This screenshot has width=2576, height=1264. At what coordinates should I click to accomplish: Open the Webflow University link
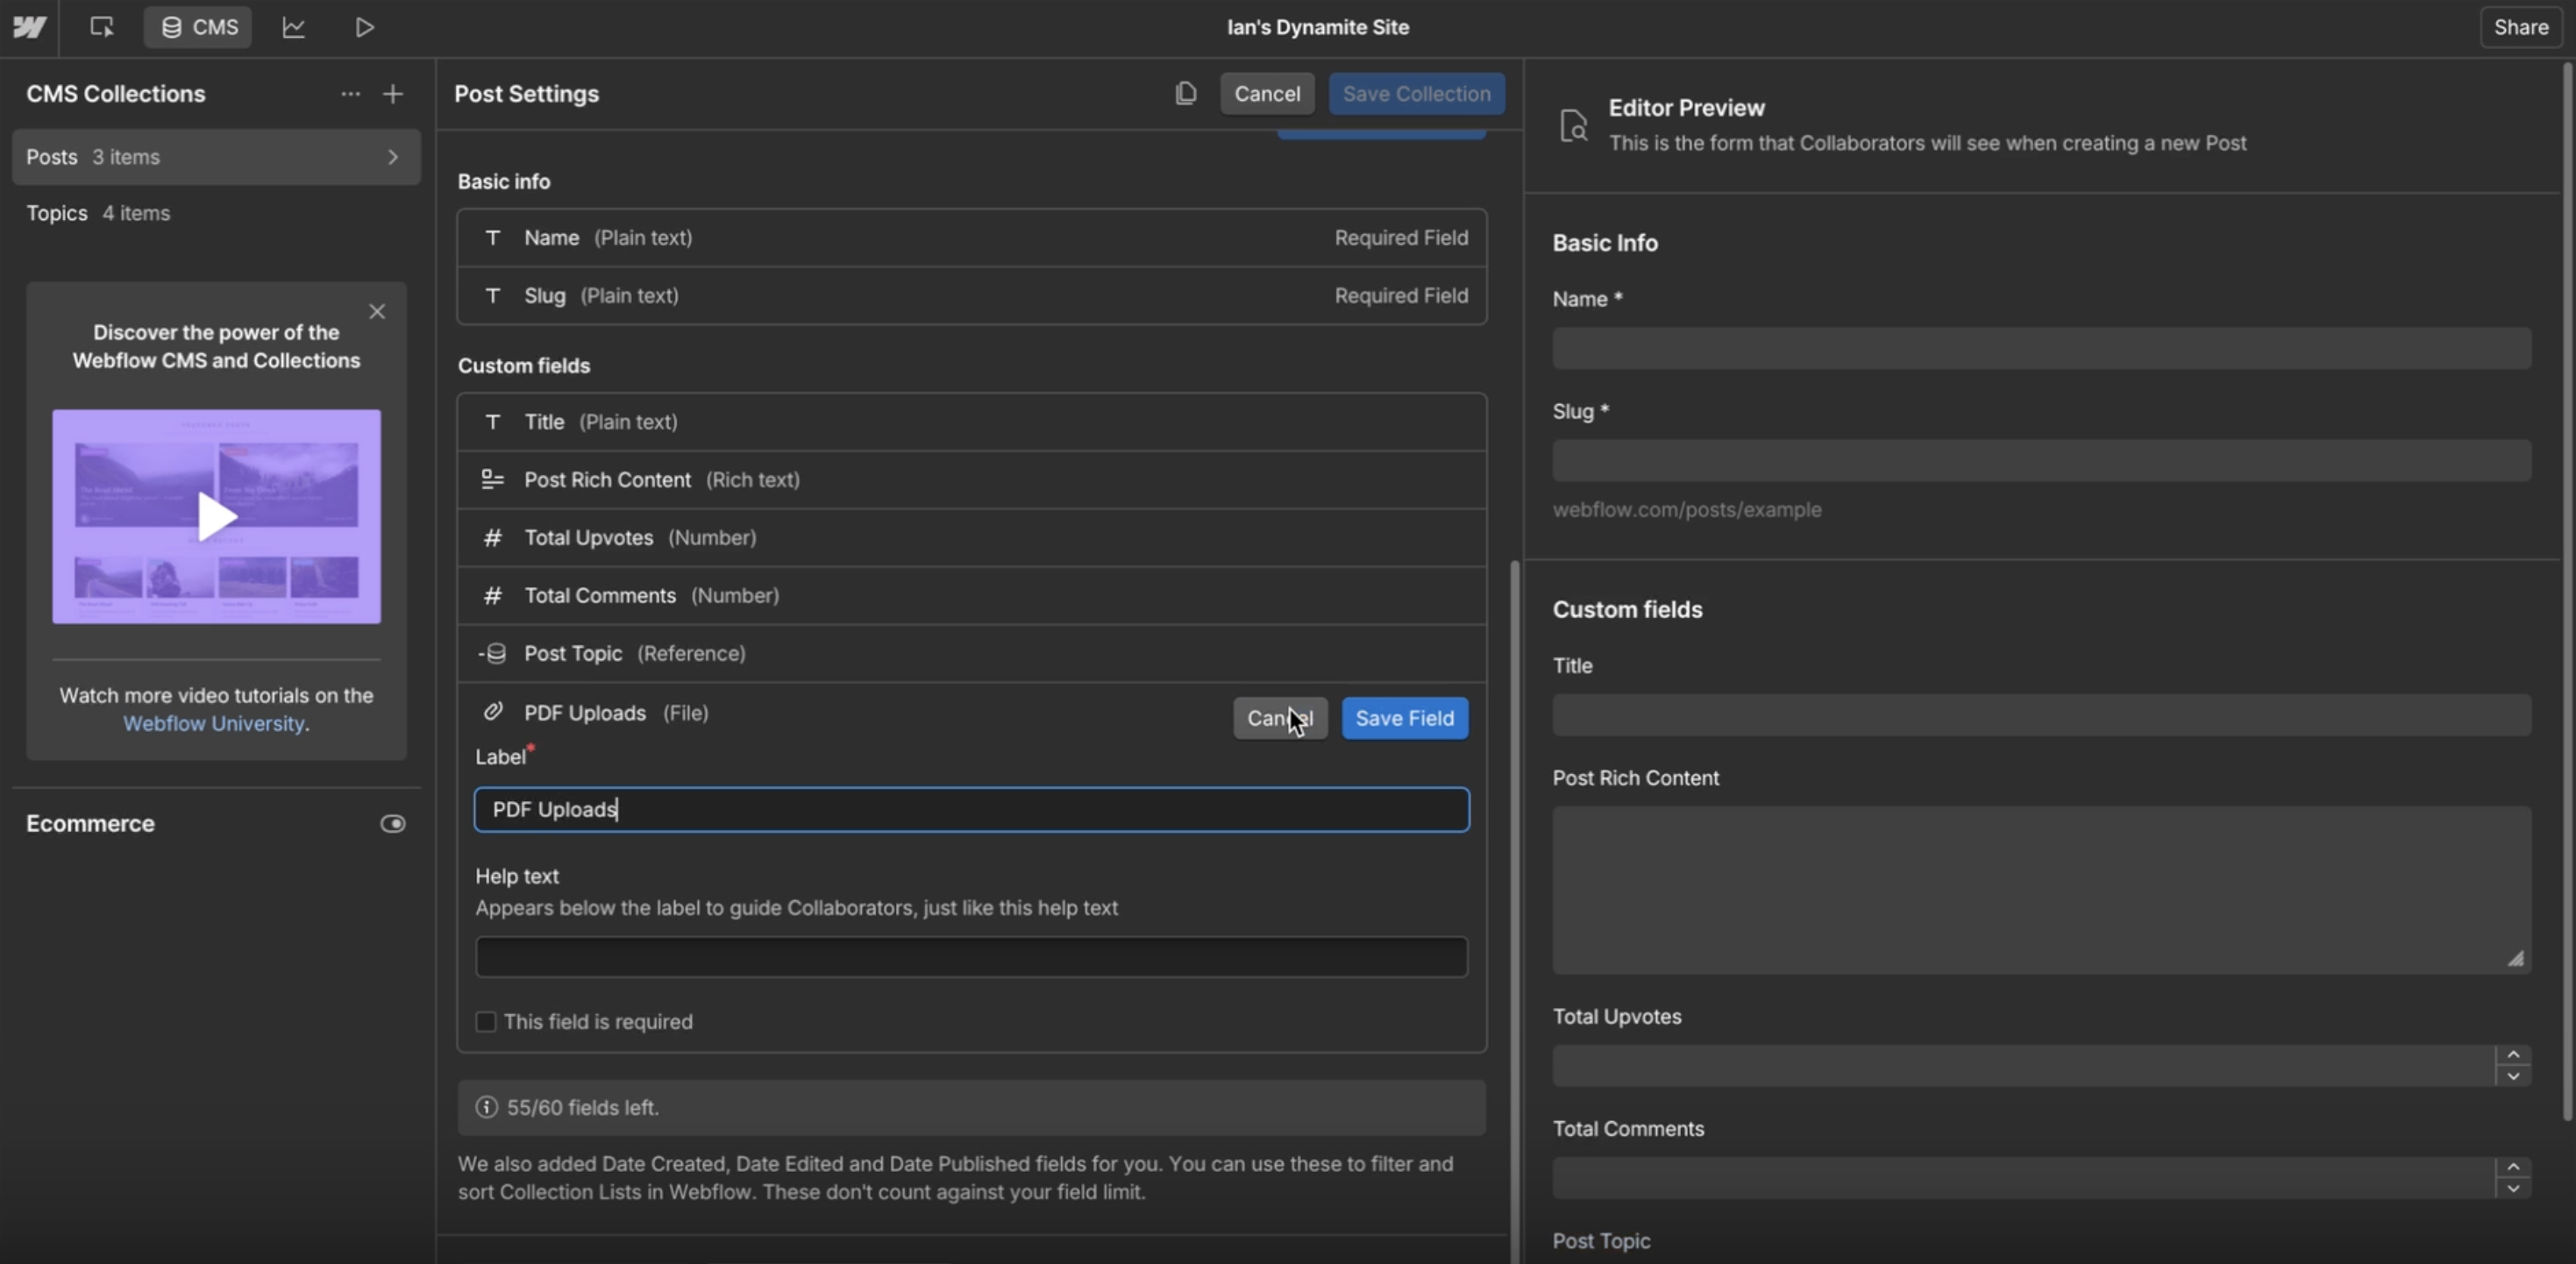214,723
